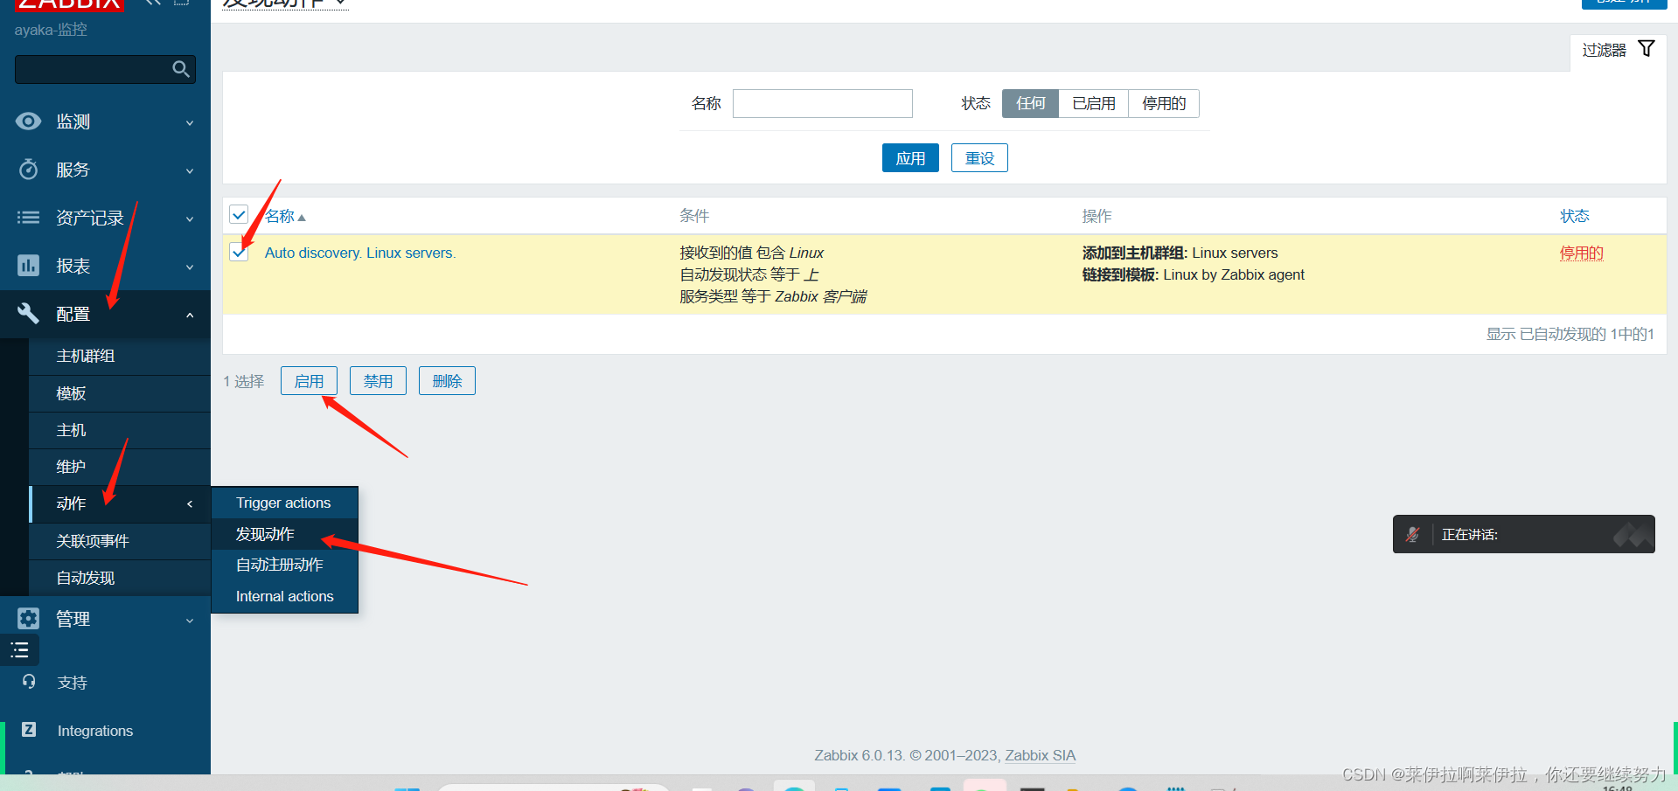The width and height of the screenshot is (1678, 791).
Task: Click the 禁用 button
Action: (x=378, y=381)
